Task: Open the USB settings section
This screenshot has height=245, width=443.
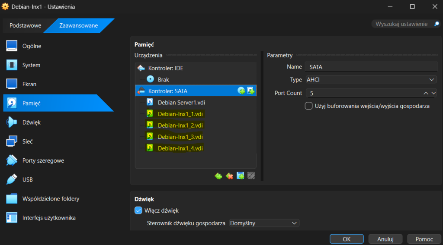Action: (28, 179)
